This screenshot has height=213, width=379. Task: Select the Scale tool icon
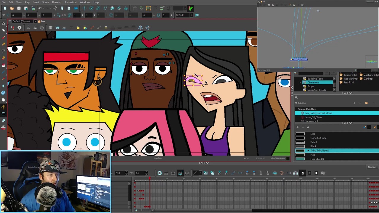click(x=98, y=8)
